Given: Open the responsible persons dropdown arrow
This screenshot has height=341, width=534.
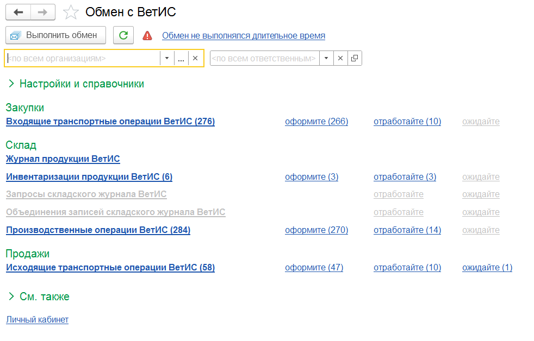Looking at the screenshot, I should [x=326, y=58].
